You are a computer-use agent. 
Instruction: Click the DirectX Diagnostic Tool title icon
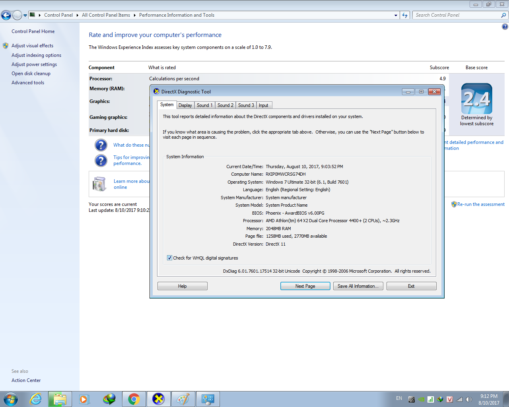[x=156, y=91]
